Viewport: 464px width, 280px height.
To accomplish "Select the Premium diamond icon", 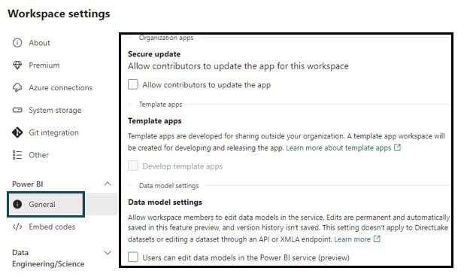I will 17,65.
